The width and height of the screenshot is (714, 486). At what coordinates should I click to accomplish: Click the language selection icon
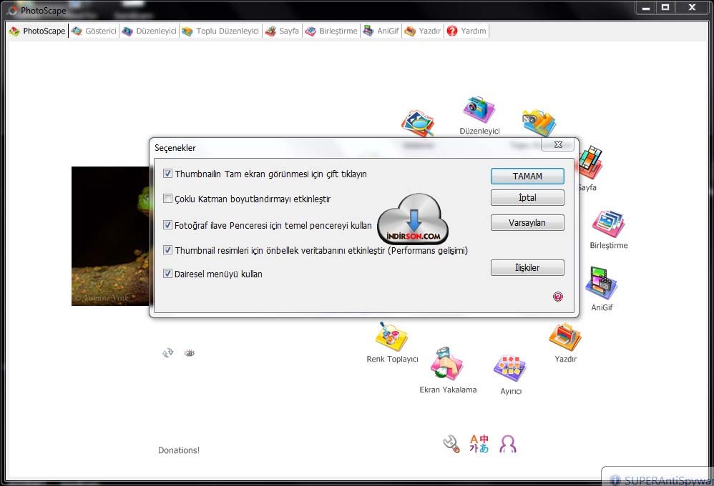tap(479, 444)
